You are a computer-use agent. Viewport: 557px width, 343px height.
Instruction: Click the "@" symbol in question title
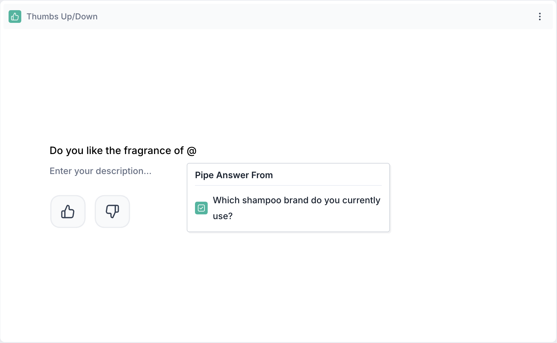(x=191, y=151)
